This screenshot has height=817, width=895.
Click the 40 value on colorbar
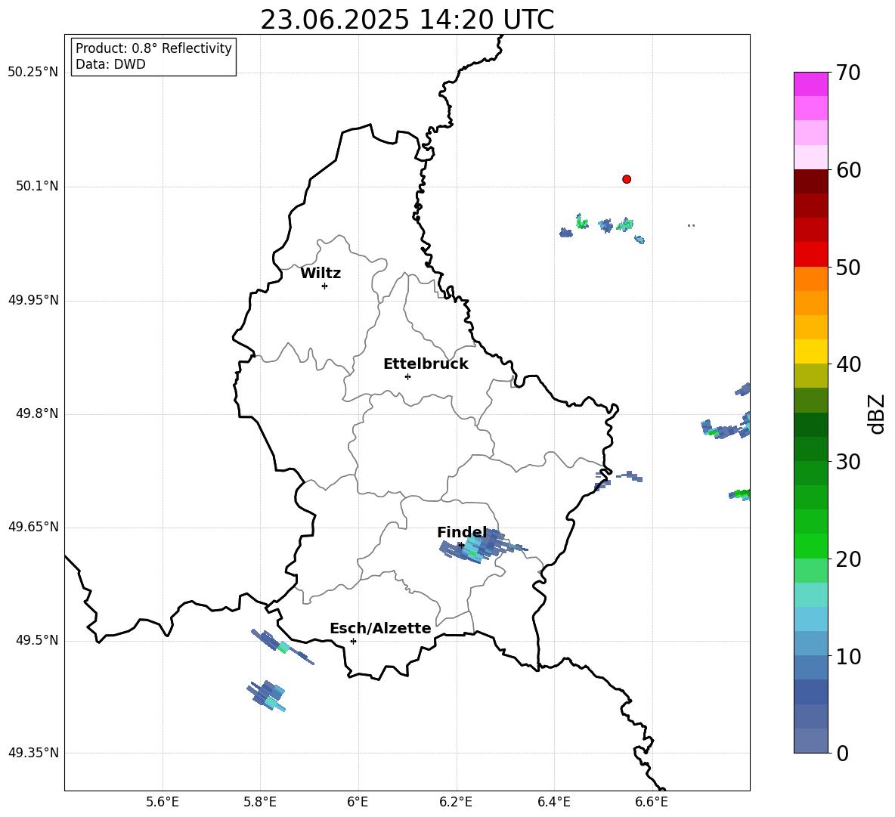(x=848, y=364)
